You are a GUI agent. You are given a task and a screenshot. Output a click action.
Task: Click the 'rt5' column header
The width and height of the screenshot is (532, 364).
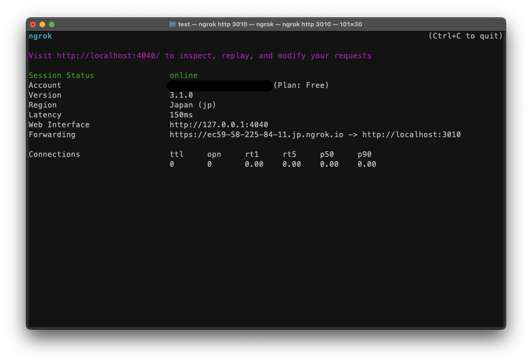[289, 154]
